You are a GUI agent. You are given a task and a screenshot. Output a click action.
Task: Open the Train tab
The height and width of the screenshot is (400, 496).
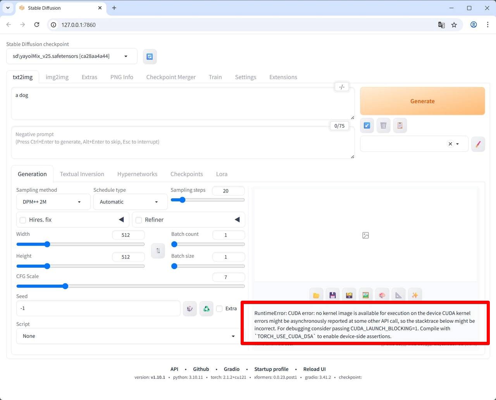[215, 77]
